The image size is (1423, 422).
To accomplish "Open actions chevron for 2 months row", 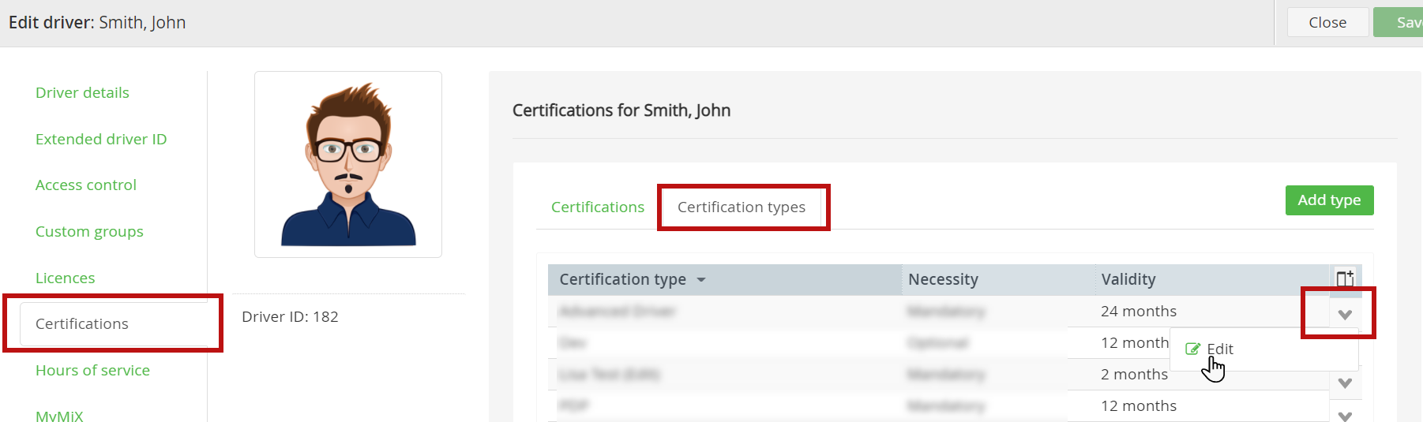I will pos(1345,383).
